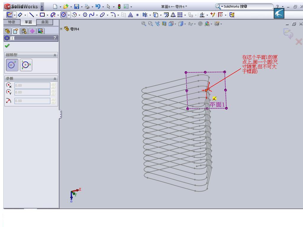The width and height of the screenshot is (303, 227).
Task: Select the Line sketch tool
Action: tap(31, 15)
